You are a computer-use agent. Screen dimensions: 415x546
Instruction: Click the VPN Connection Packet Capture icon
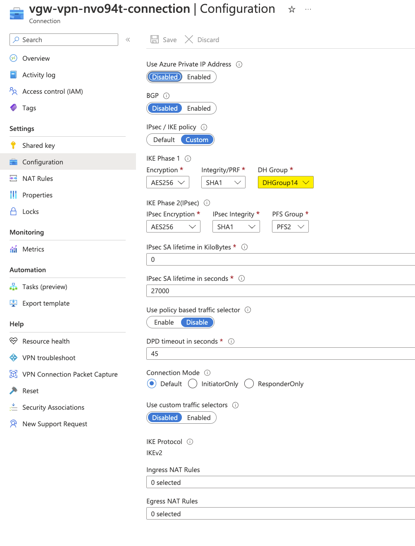[14, 374]
